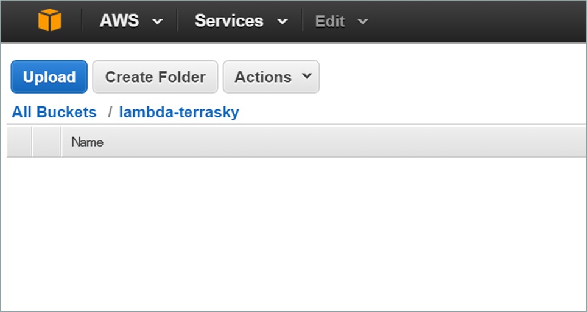Image resolution: width=587 pixels, height=312 pixels.
Task: Expand the chevron next to AWS
Action: click(x=157, y=22)
